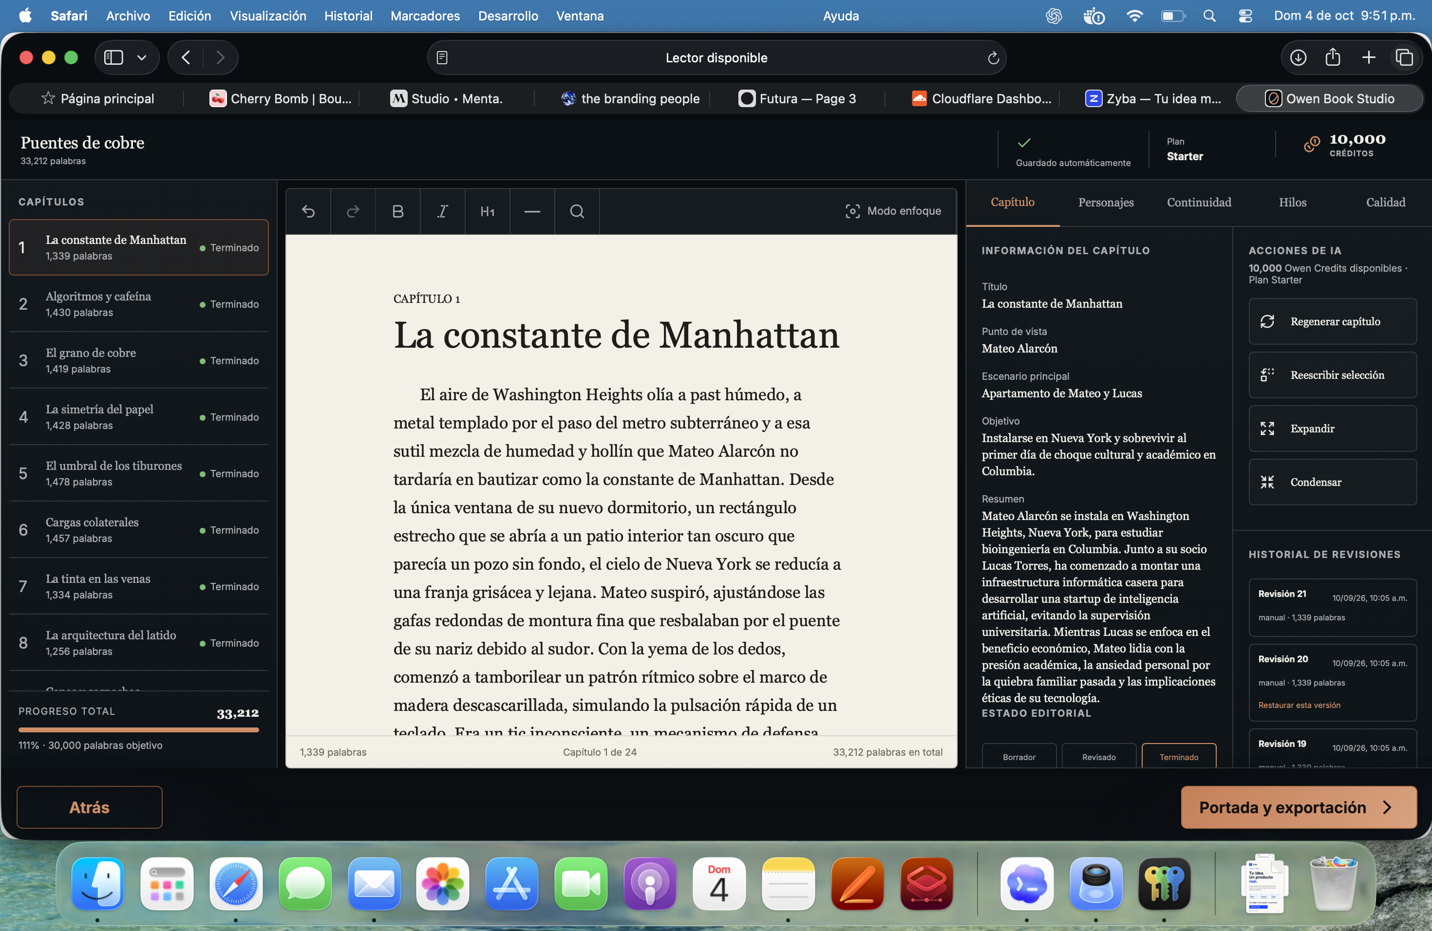Open chapter 8 La arquitectura del latido
Viewport: 1432px width, 931px height.
[139, 643]
